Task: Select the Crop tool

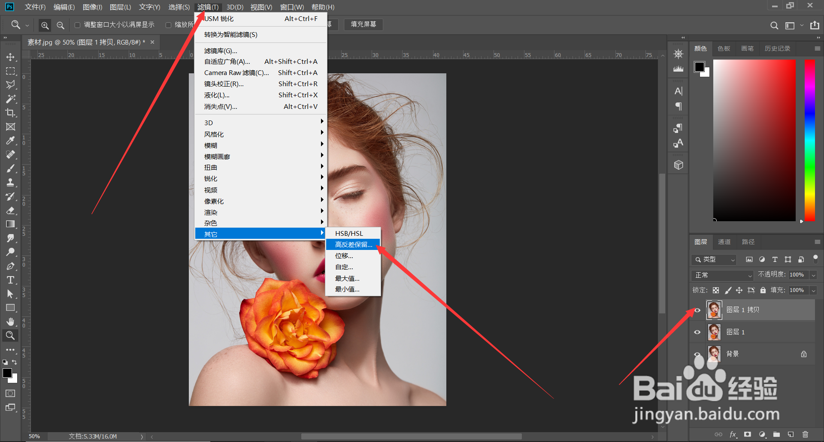Action: click(x=11, y=113)
